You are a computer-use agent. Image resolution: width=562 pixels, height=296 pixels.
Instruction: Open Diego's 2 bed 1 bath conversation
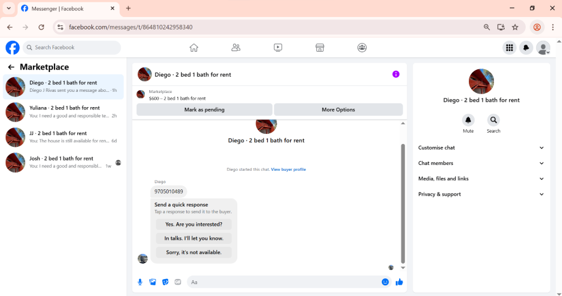point(64,87)
